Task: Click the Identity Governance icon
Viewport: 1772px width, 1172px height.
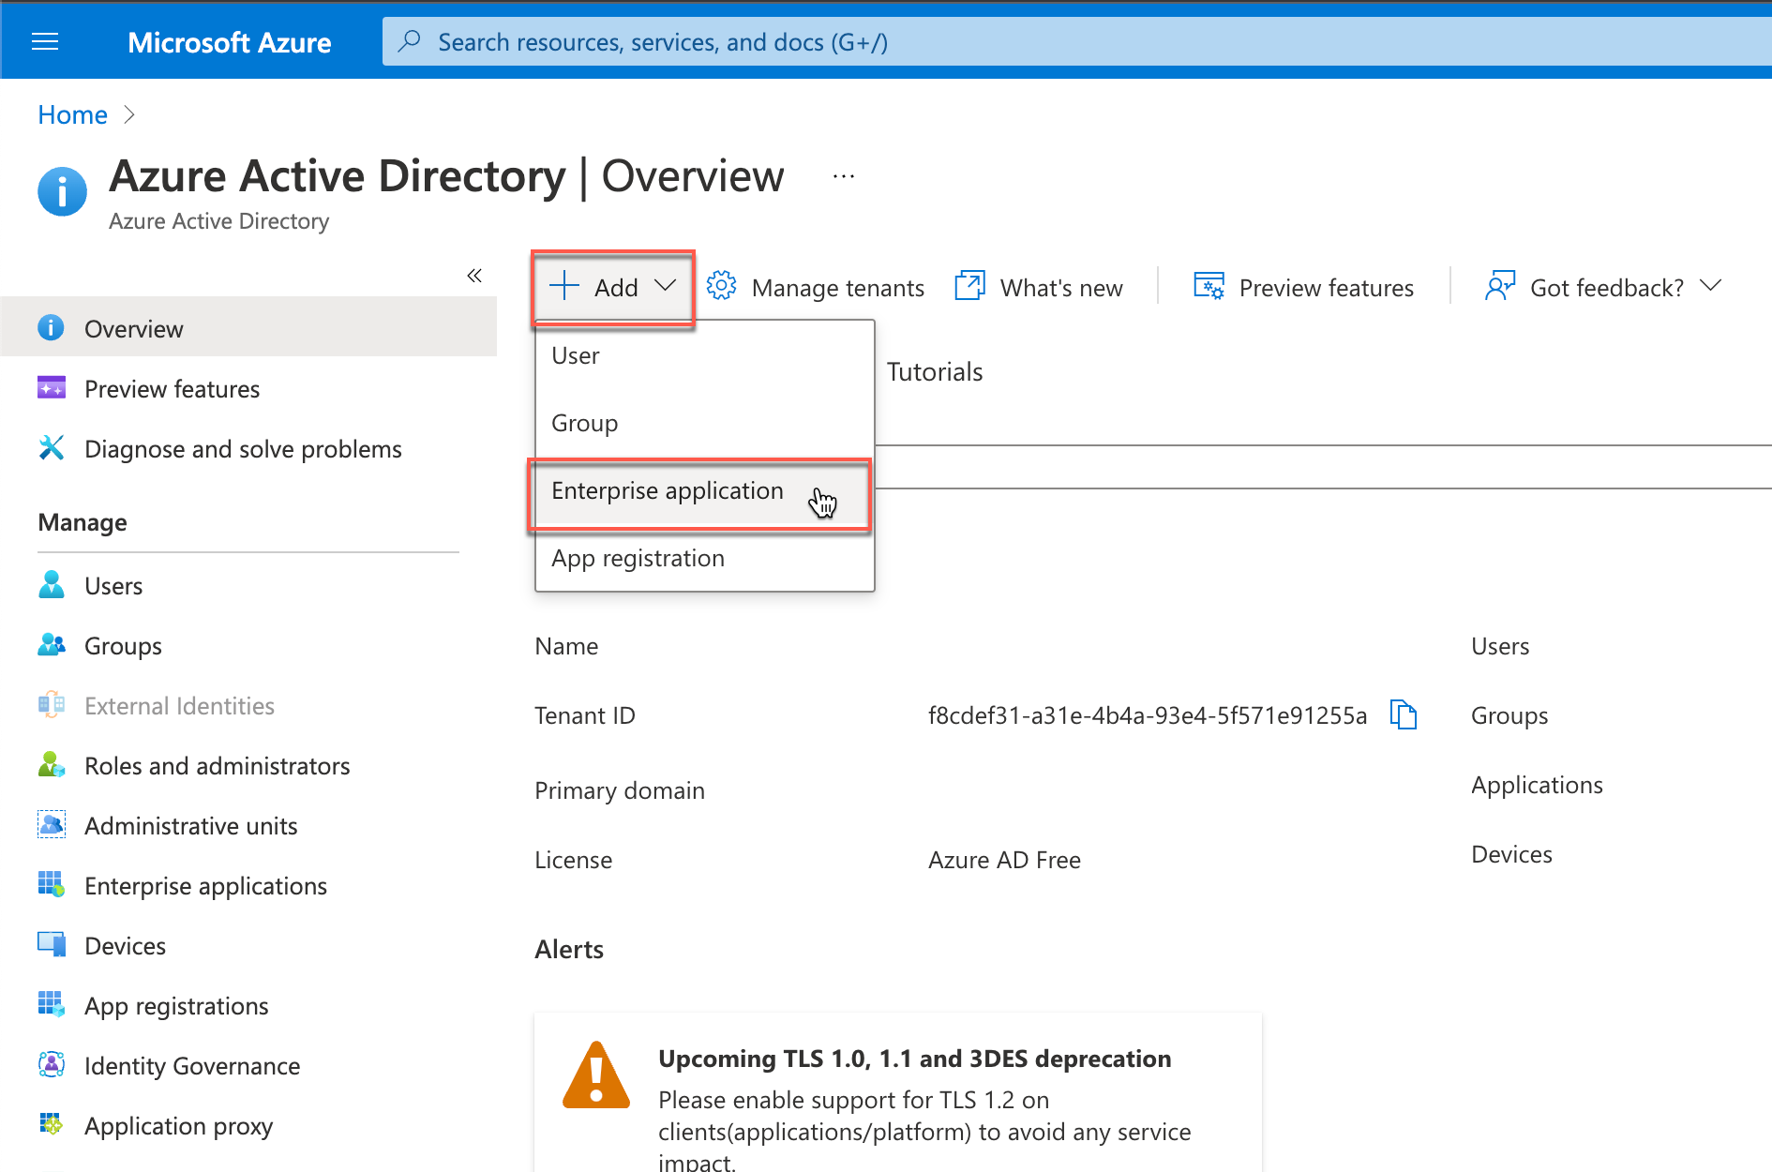Action: (52, 1064)
